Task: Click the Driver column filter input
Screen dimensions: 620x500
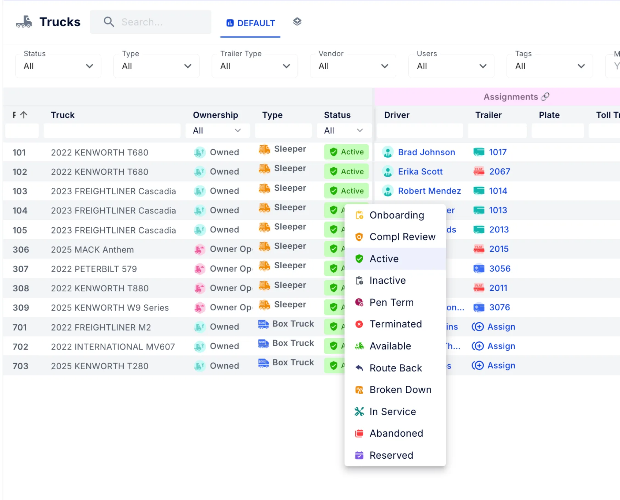Action: coord(420,131)
